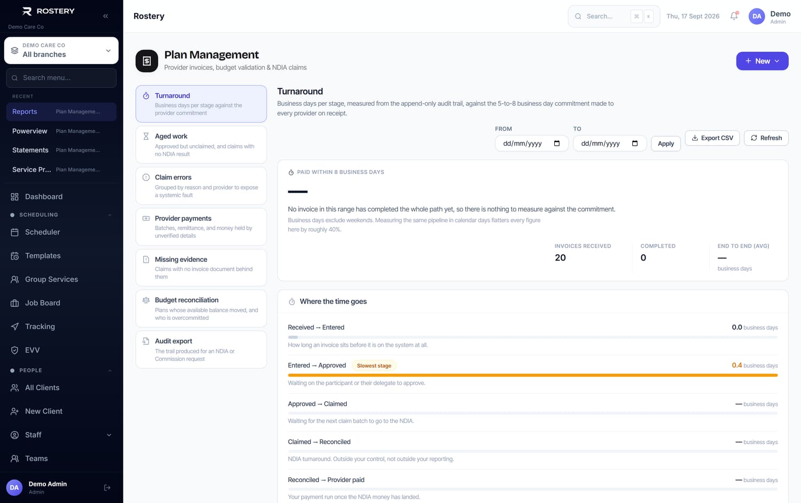Expand the Staff submenu chevron

click(109, 435)
